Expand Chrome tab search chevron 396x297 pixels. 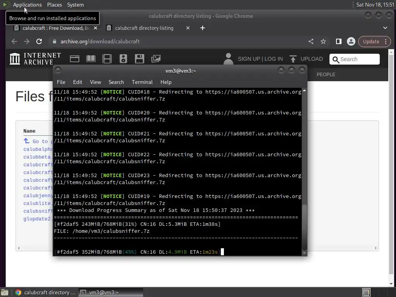(385, 28)
